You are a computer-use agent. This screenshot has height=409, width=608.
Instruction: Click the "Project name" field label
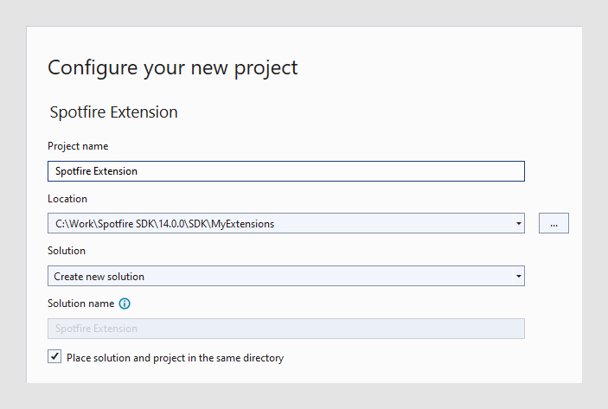point(78,146)
